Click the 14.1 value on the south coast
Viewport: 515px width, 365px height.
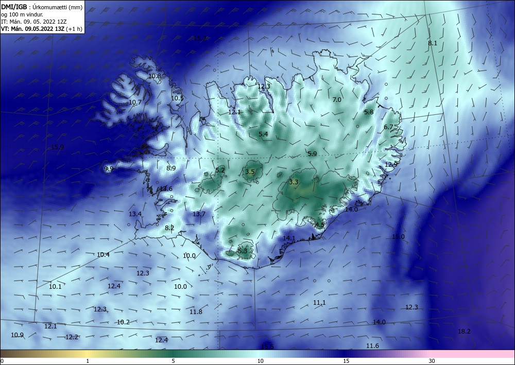289,238
